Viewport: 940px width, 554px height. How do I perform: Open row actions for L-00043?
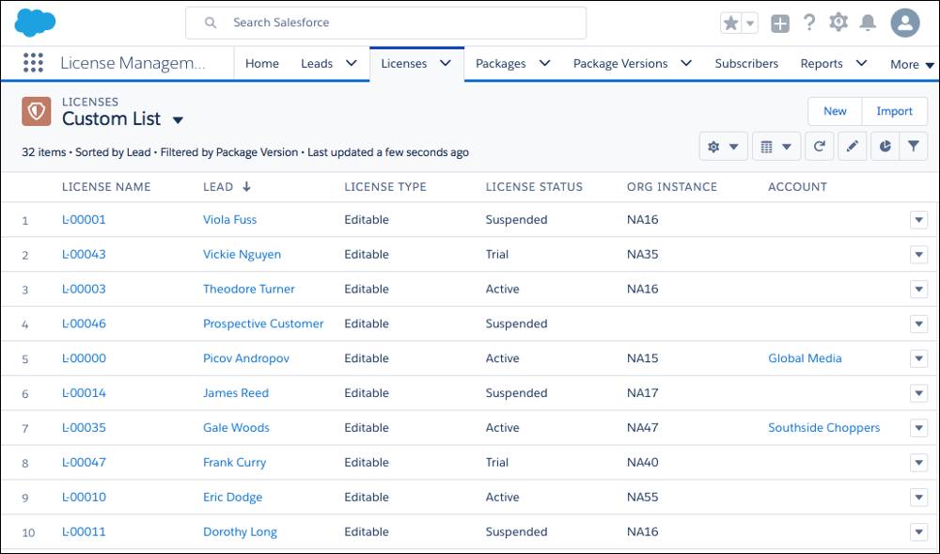pos(918,254)
